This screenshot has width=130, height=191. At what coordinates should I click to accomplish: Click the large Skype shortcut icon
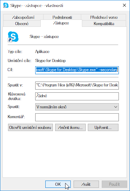click(13, 37)
